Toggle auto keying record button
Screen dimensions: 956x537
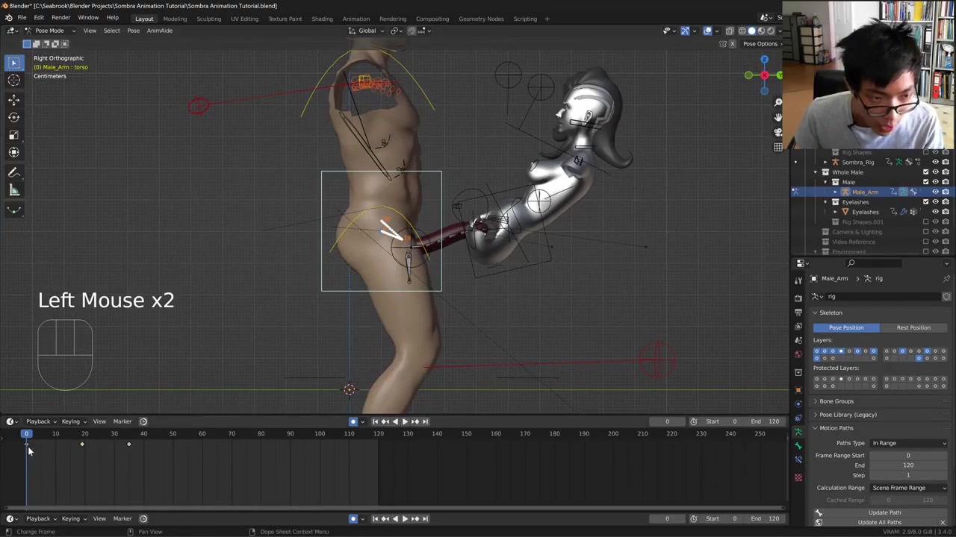(x=353, y=421)
